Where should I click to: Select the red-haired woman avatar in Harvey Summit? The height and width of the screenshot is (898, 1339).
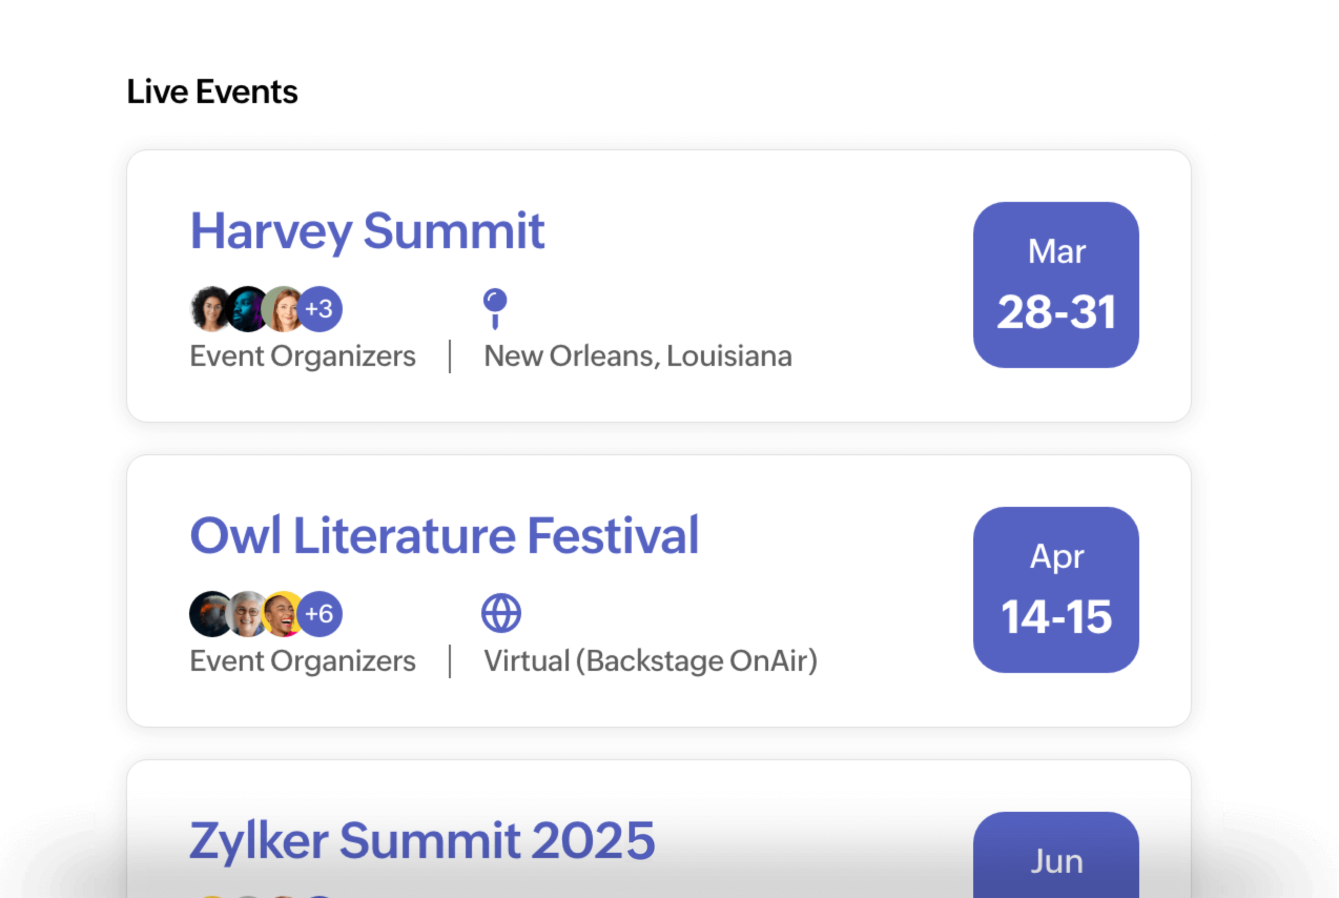click(282, 309)
